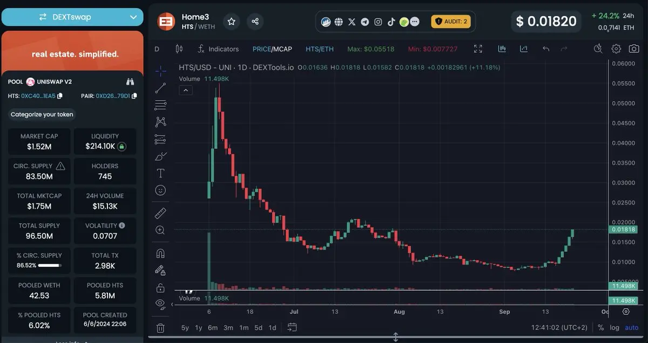Open the AUDIT: 2 badge

[451, 22]
